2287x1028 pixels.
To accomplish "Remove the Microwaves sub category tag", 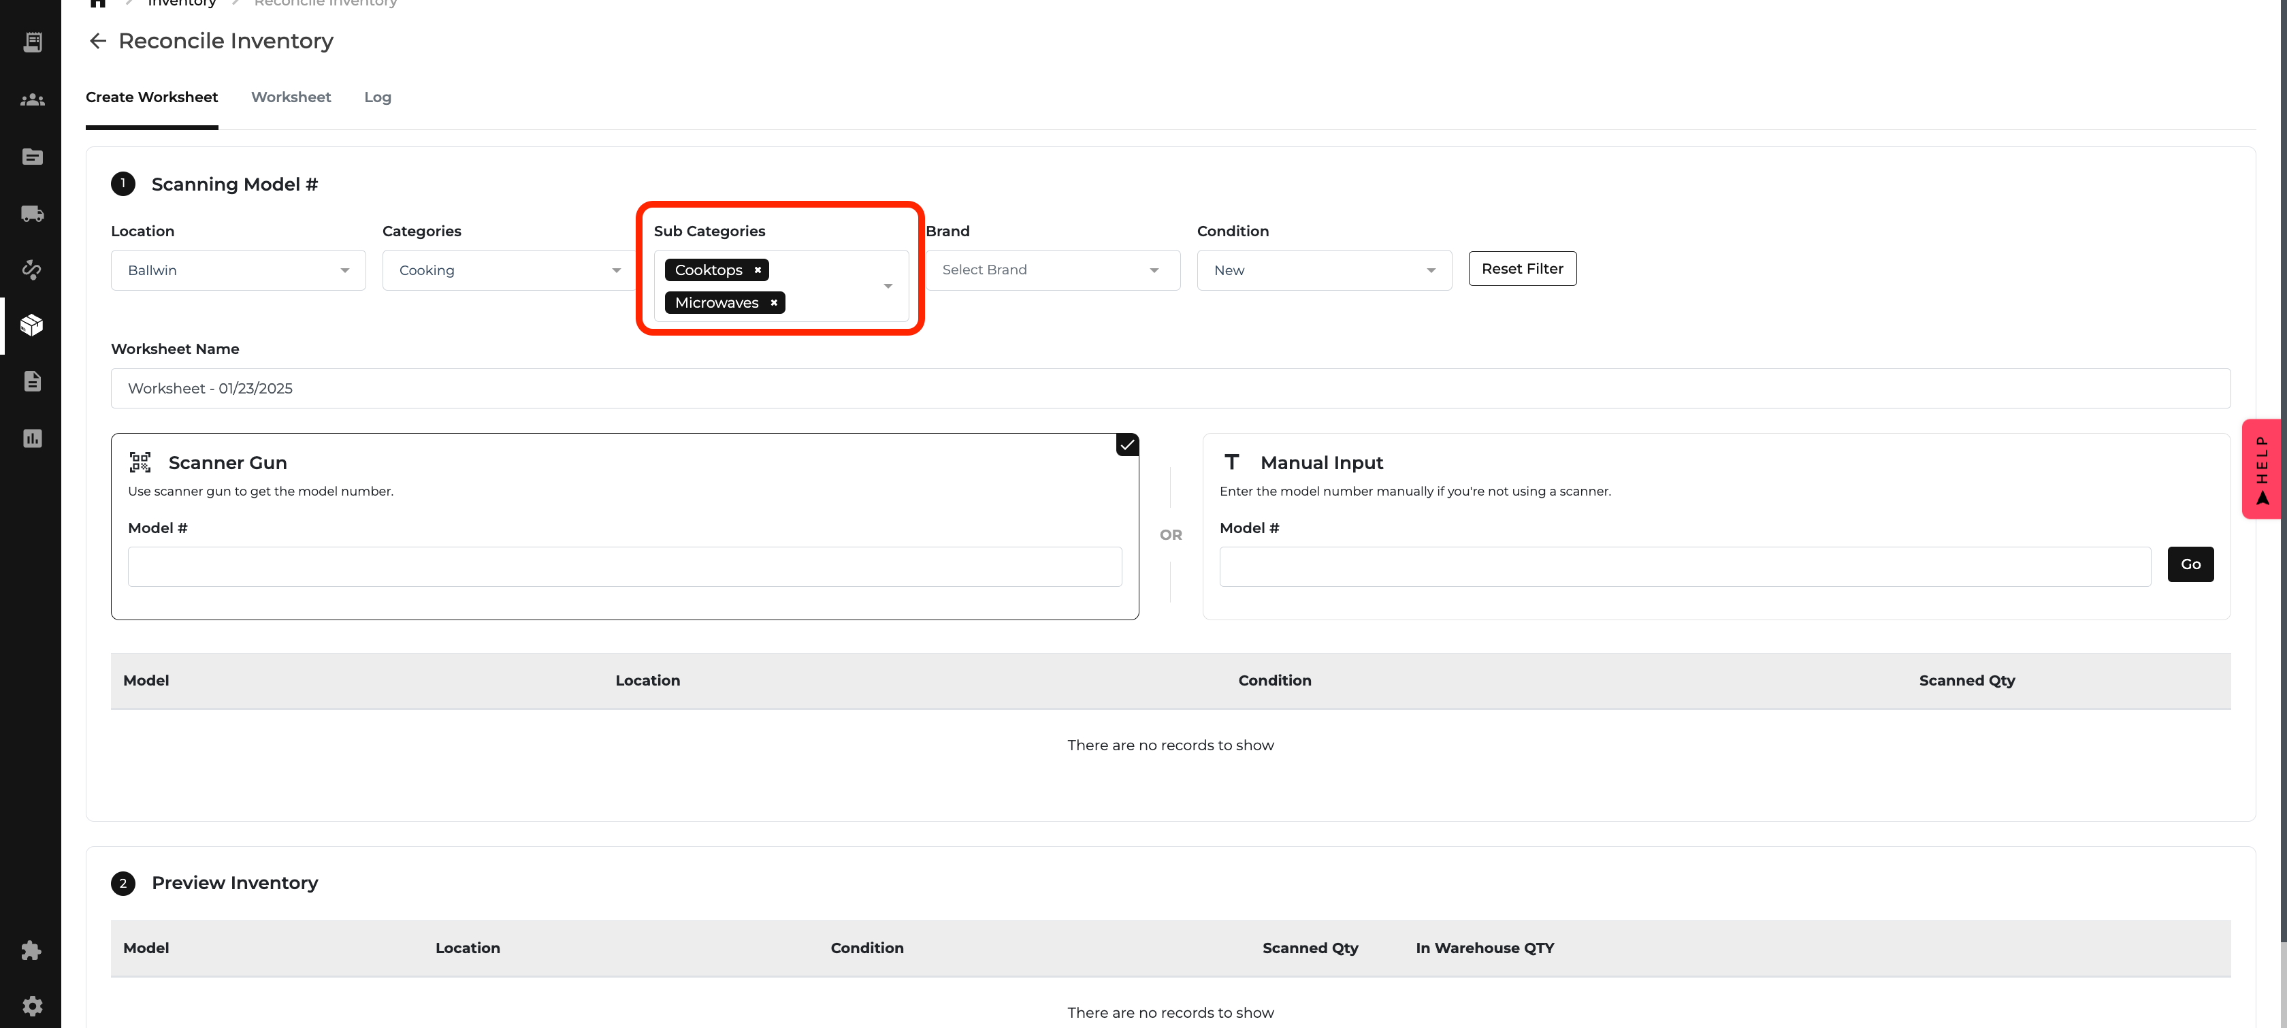I will point(773,303).
